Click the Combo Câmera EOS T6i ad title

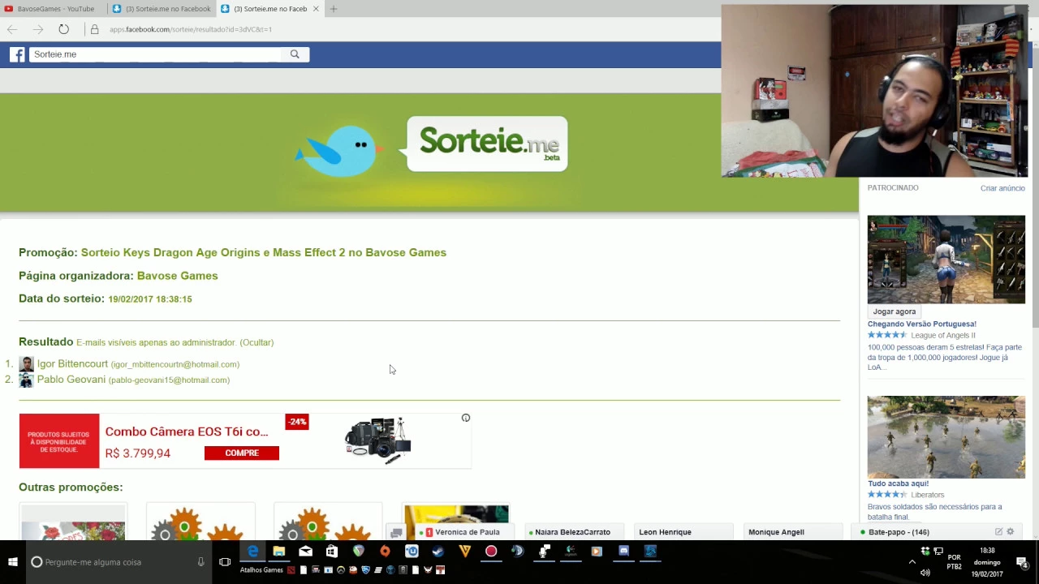point(187,432)
